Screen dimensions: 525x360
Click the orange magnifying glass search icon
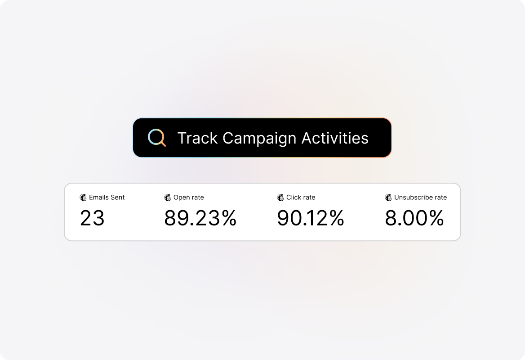(156, 138)
